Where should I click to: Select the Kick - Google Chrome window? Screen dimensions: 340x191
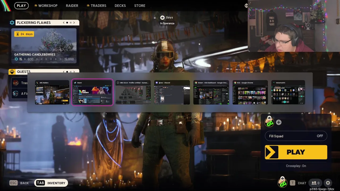(250, 92)
